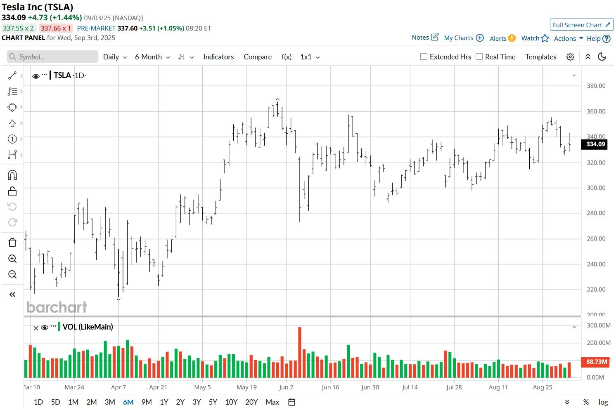Open VOL indicator more options

[53, 326]
